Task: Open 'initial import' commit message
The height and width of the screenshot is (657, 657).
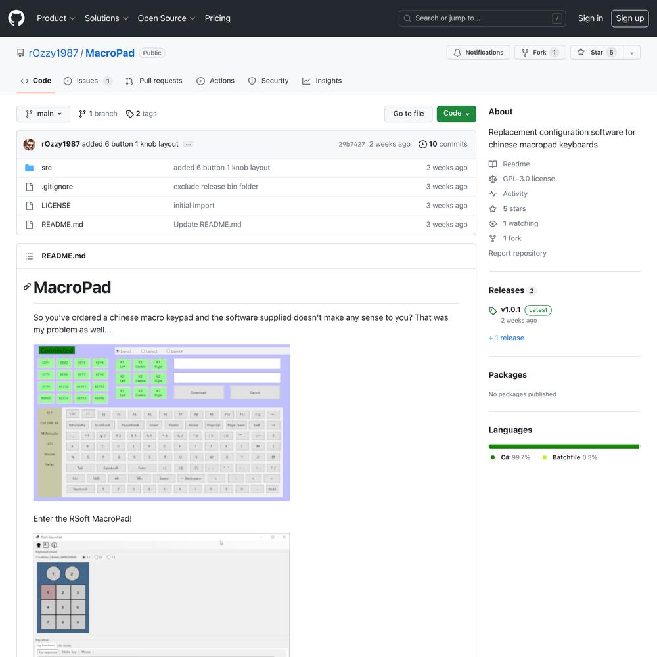Action: [194, 206]
